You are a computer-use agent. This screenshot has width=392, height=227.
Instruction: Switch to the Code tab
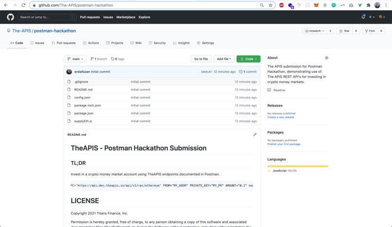[17, 43]
